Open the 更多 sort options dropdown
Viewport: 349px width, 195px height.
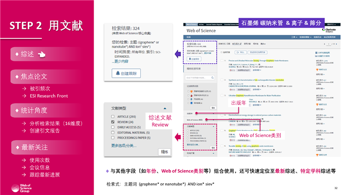(x=263, y=44)
